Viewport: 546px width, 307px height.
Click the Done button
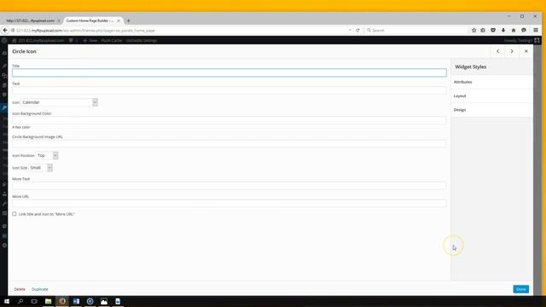tap(521, 289)
